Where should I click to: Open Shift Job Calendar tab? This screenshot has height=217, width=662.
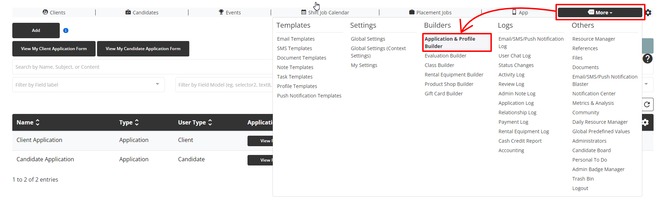pyautogui.click(x=325, y=13)
